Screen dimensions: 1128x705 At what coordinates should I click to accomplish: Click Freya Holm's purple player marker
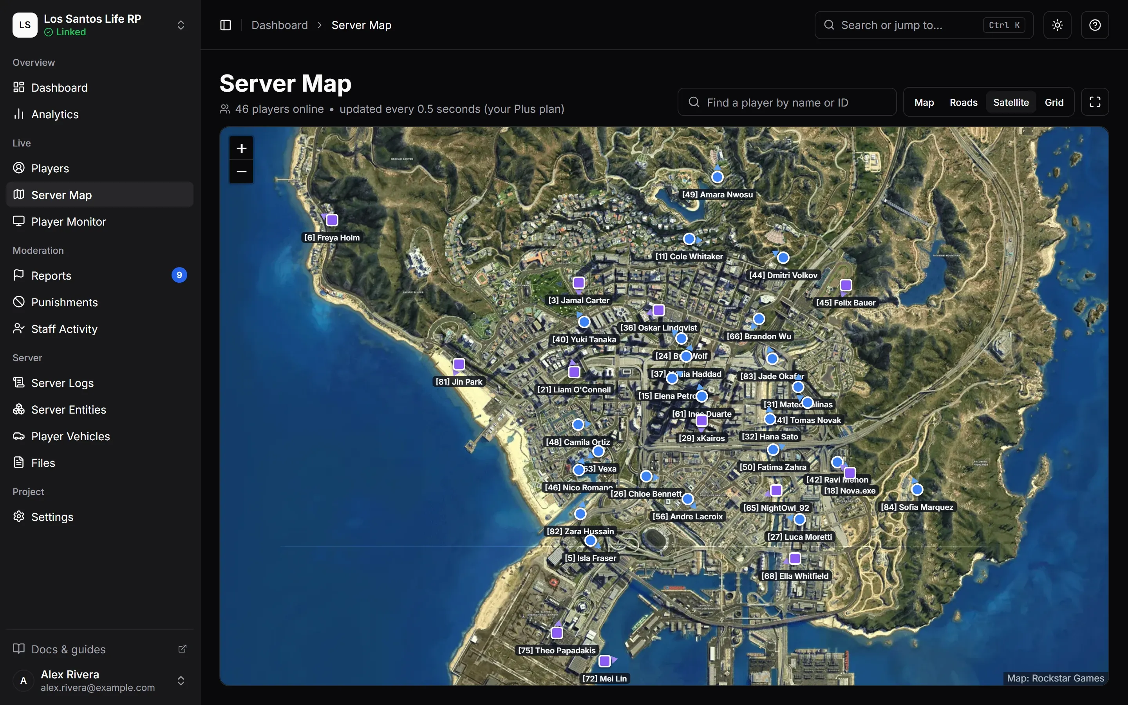click(332, 220)
